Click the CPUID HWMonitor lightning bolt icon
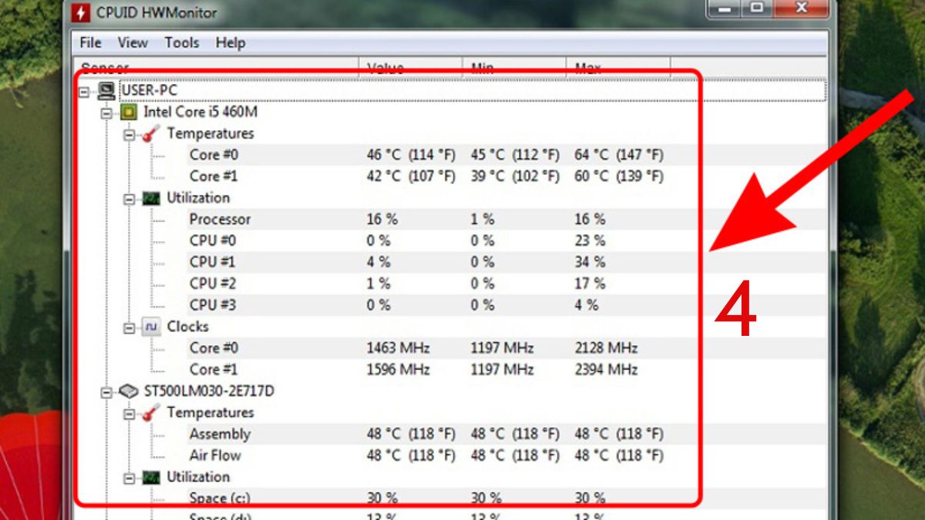The image size is (925, 520). (x=80, y=12)
